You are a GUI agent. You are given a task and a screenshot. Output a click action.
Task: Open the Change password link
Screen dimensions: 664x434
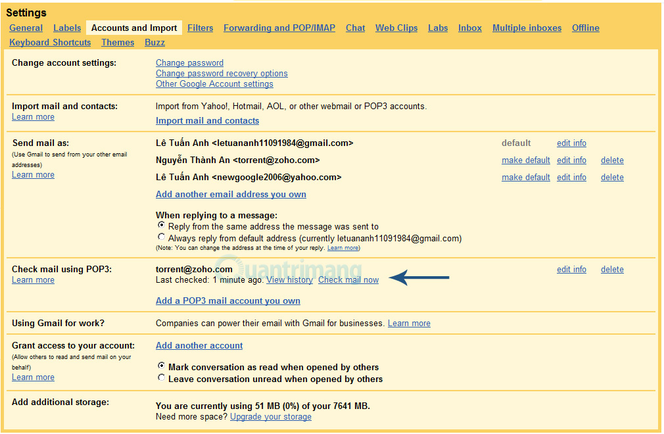(x=189, y=62)
